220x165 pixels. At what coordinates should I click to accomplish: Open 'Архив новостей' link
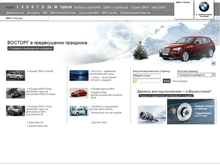(x=38, y=126)
